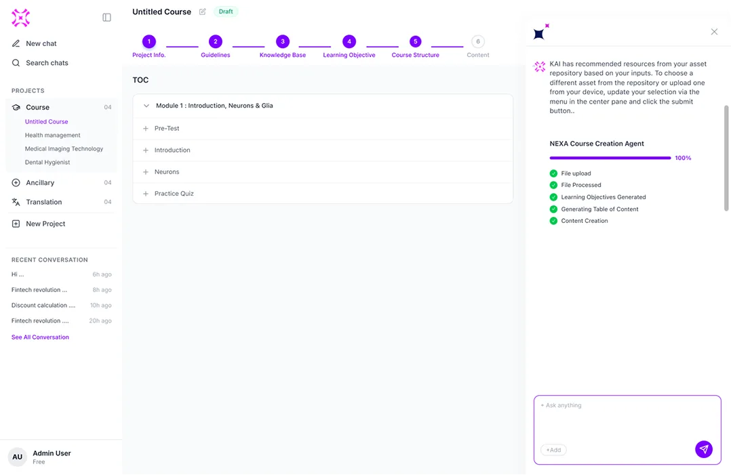
Task: Open the Dental Hygienist project
Action: (x=47, y=162)
